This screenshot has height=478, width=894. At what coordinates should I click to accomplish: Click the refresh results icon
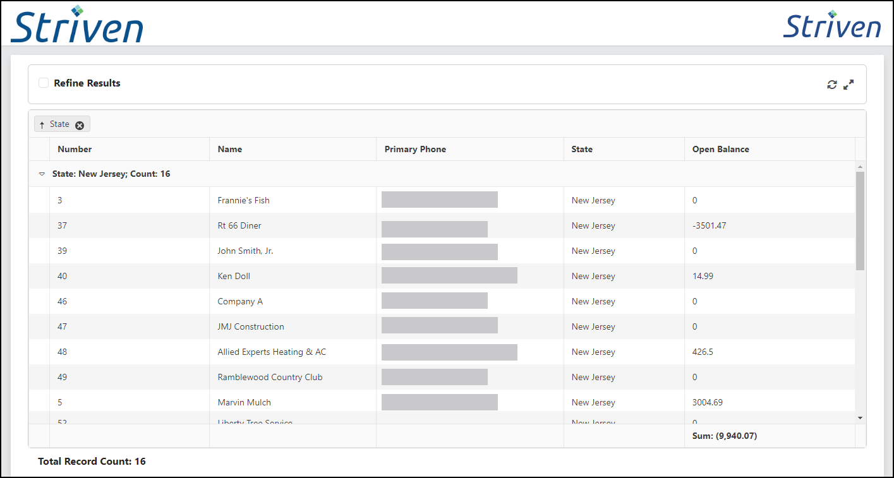click(x=831, y=85)
